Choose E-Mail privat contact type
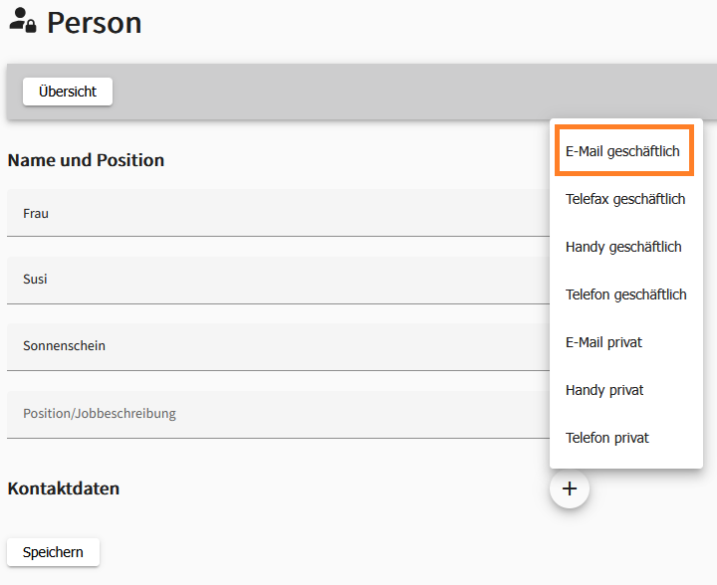The image size is (717, 585). 603,342
